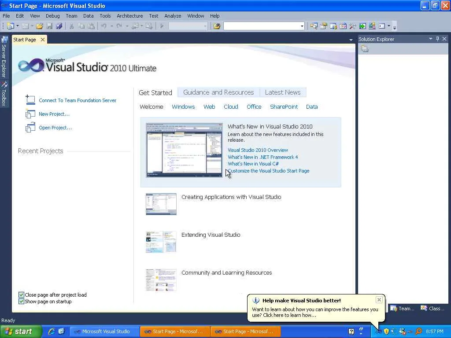Viewport: 451px width, 338px height.
Task: Toggle Close page after project load
Action: (x=21, y=294)
